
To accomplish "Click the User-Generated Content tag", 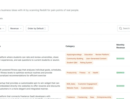I will click(96, 59).
